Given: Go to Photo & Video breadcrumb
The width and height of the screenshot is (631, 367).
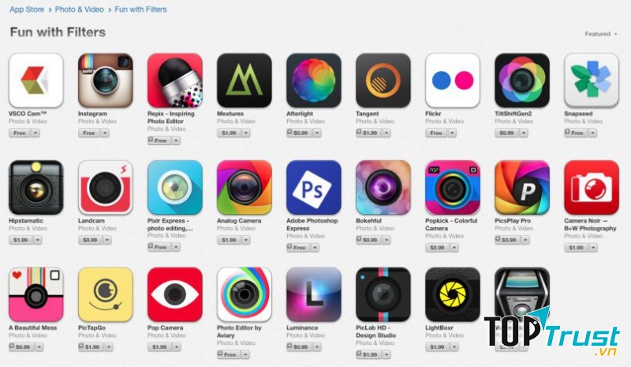Looking at the screenshot, I should coord(80,9).
